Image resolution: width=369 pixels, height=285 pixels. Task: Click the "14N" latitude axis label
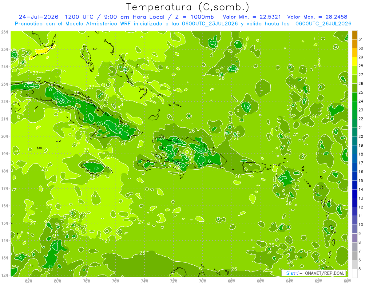click(4, 240)
